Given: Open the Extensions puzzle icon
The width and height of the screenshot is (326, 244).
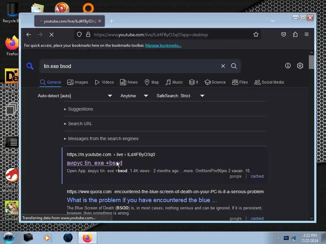Looking at the screenshot, I should pos(295,34).
